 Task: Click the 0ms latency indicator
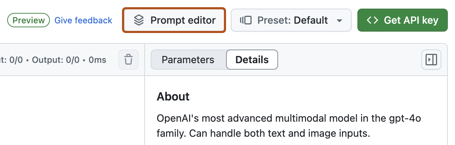[x=97, y=60]
